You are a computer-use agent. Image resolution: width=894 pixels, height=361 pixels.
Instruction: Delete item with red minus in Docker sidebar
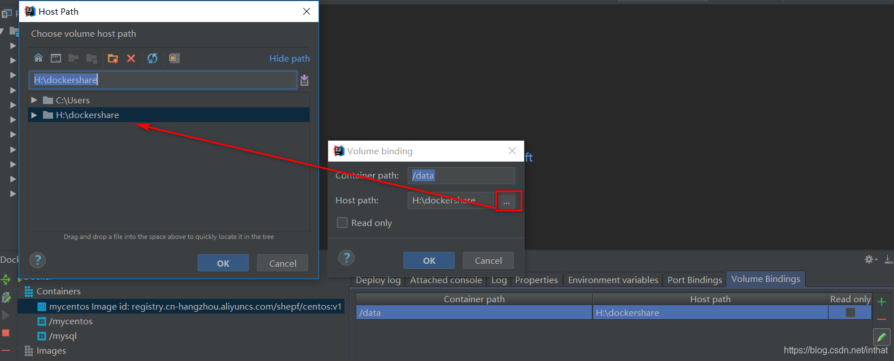point(6,350)
